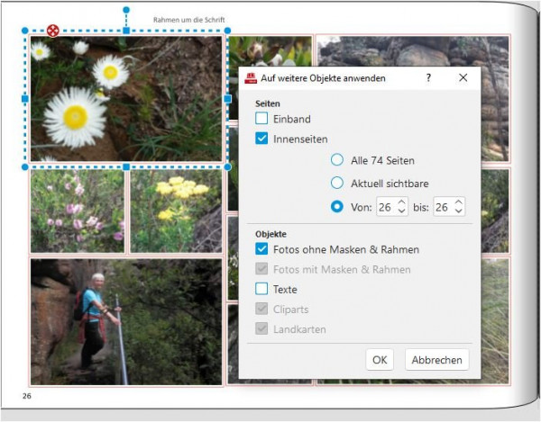This screenshot has height=422, width=541.
Task: Click the top-left corner resize handle
Action: tap(25, 31)
